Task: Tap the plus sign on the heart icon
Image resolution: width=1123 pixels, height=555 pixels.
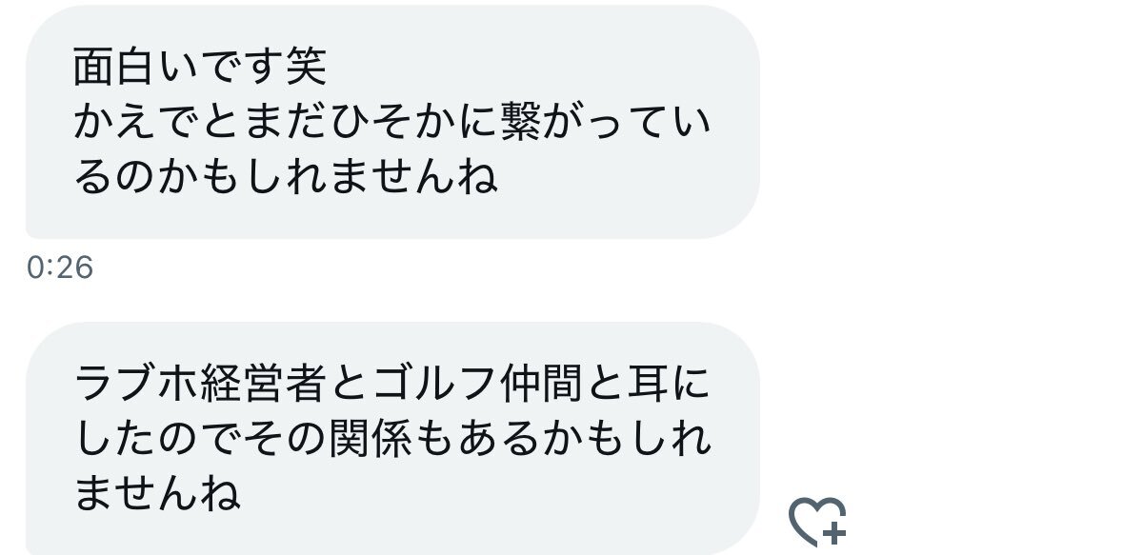Action: pyautogui.click(x=834, y=533)
